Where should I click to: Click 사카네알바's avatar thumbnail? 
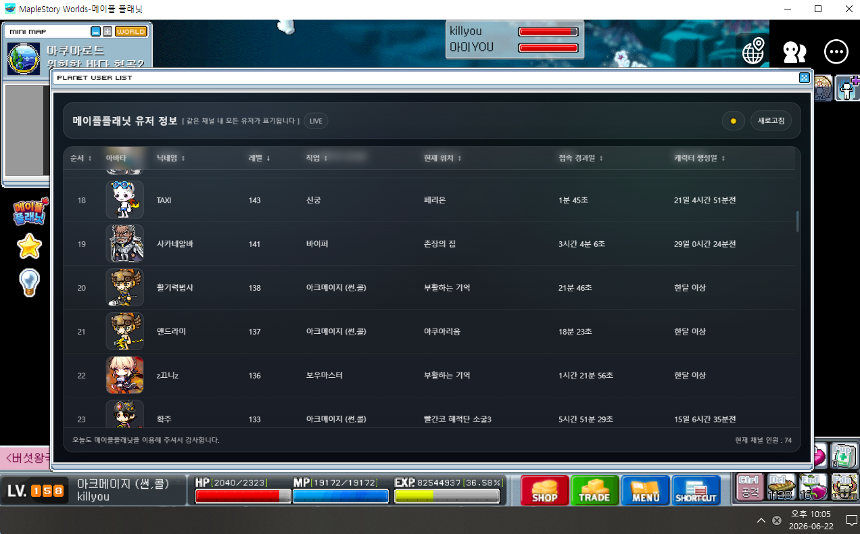click(x=124, y=243)
